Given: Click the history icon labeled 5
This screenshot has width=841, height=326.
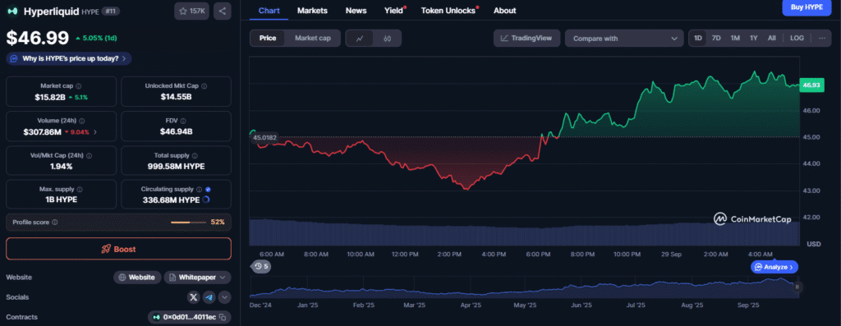Looking at the screenshot, I should [261, 266].
